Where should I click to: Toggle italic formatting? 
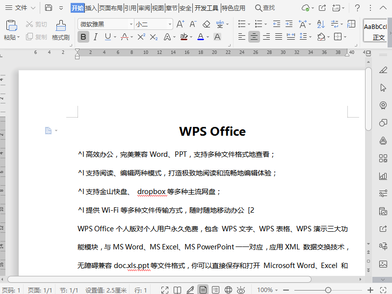click(96, 37)
